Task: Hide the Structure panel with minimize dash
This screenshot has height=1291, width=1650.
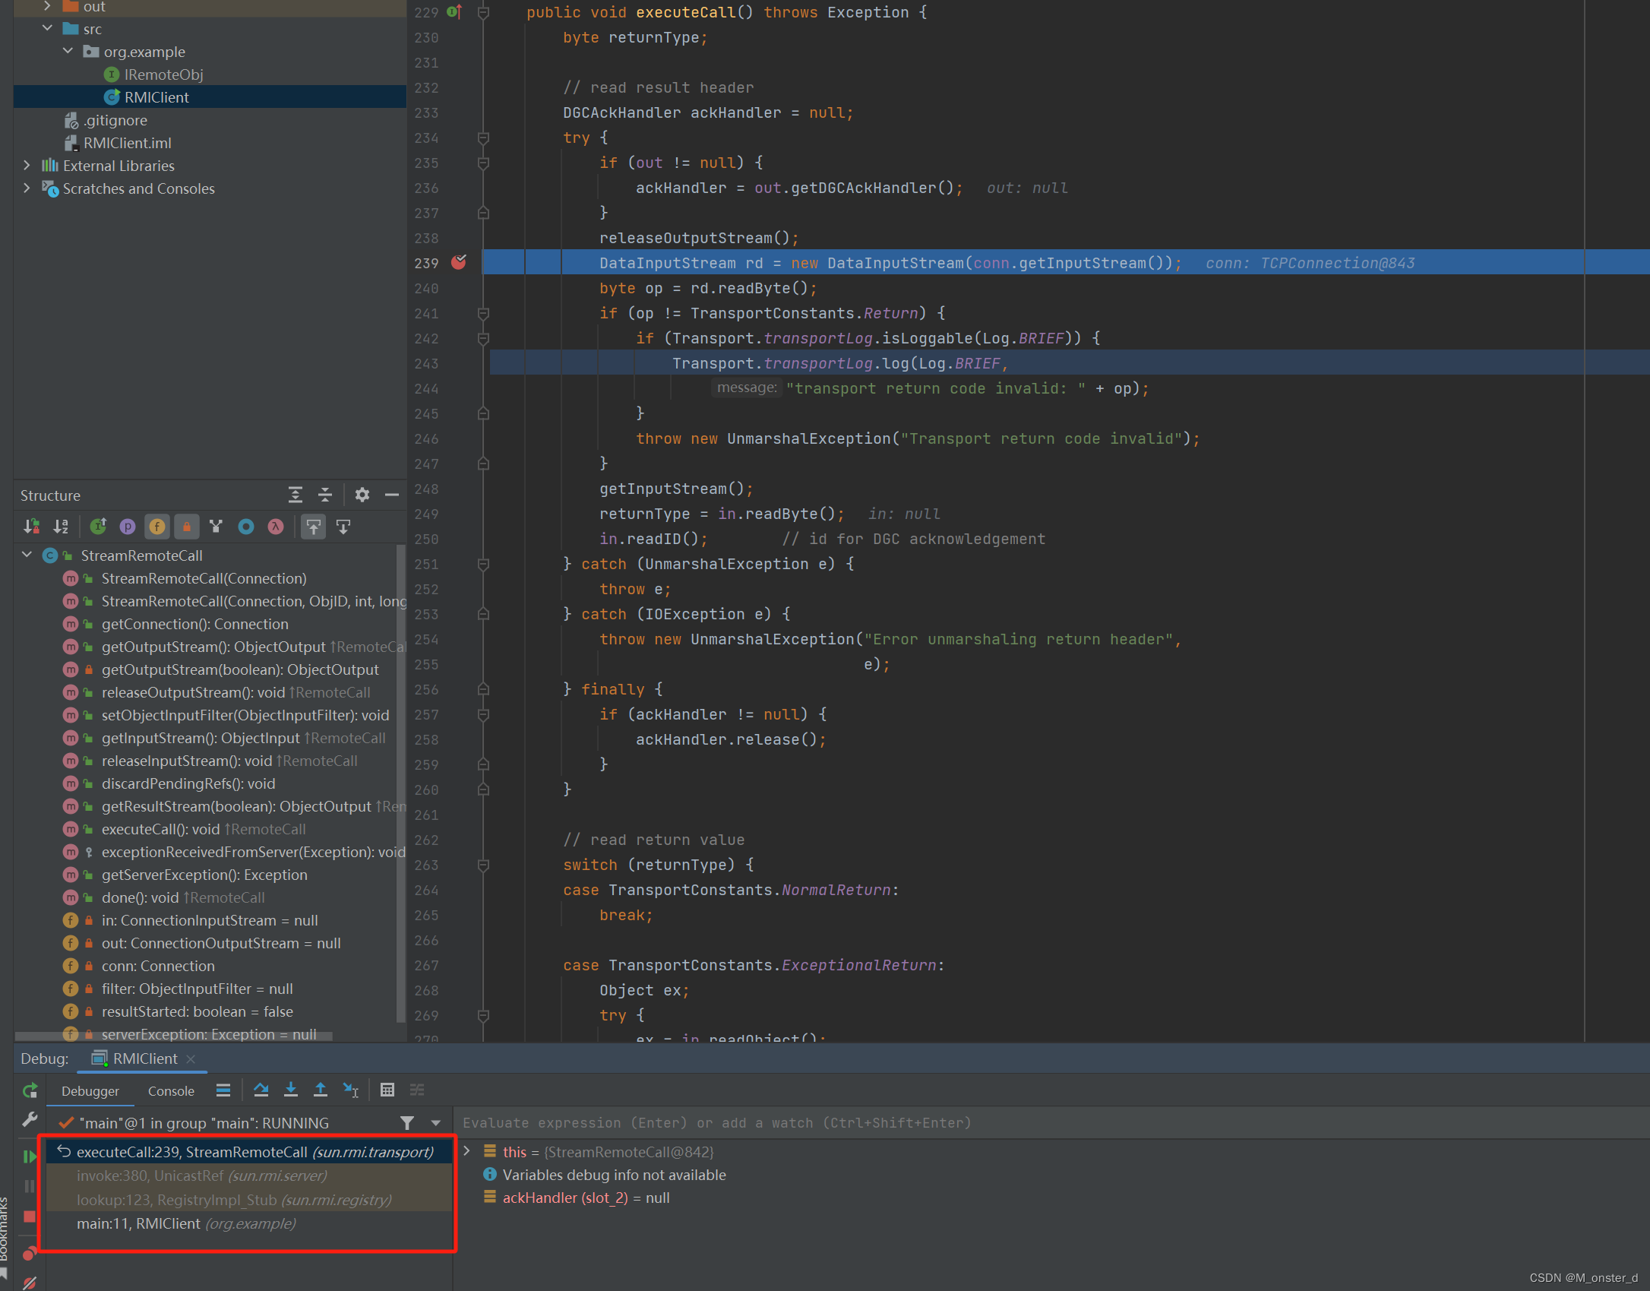Action: [392, 495]
